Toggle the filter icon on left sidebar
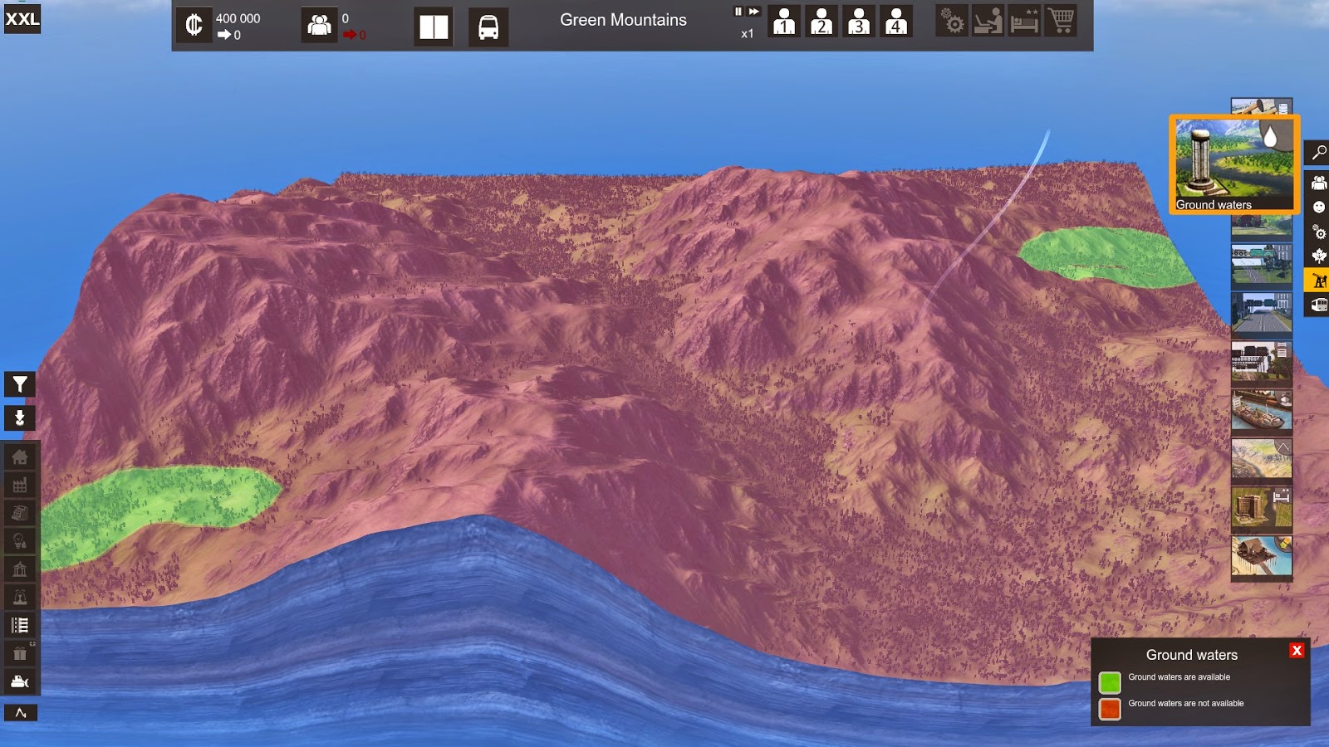Viewport: 1329px width, 747px height. [20, 383]
